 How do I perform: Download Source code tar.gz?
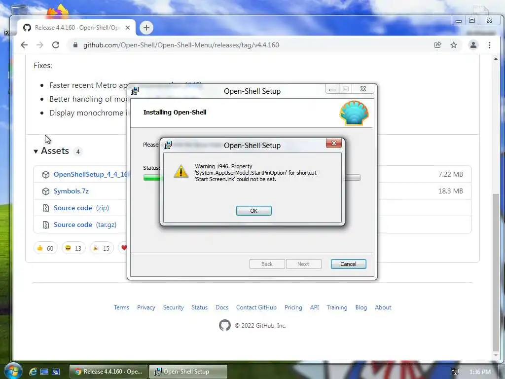85,225
